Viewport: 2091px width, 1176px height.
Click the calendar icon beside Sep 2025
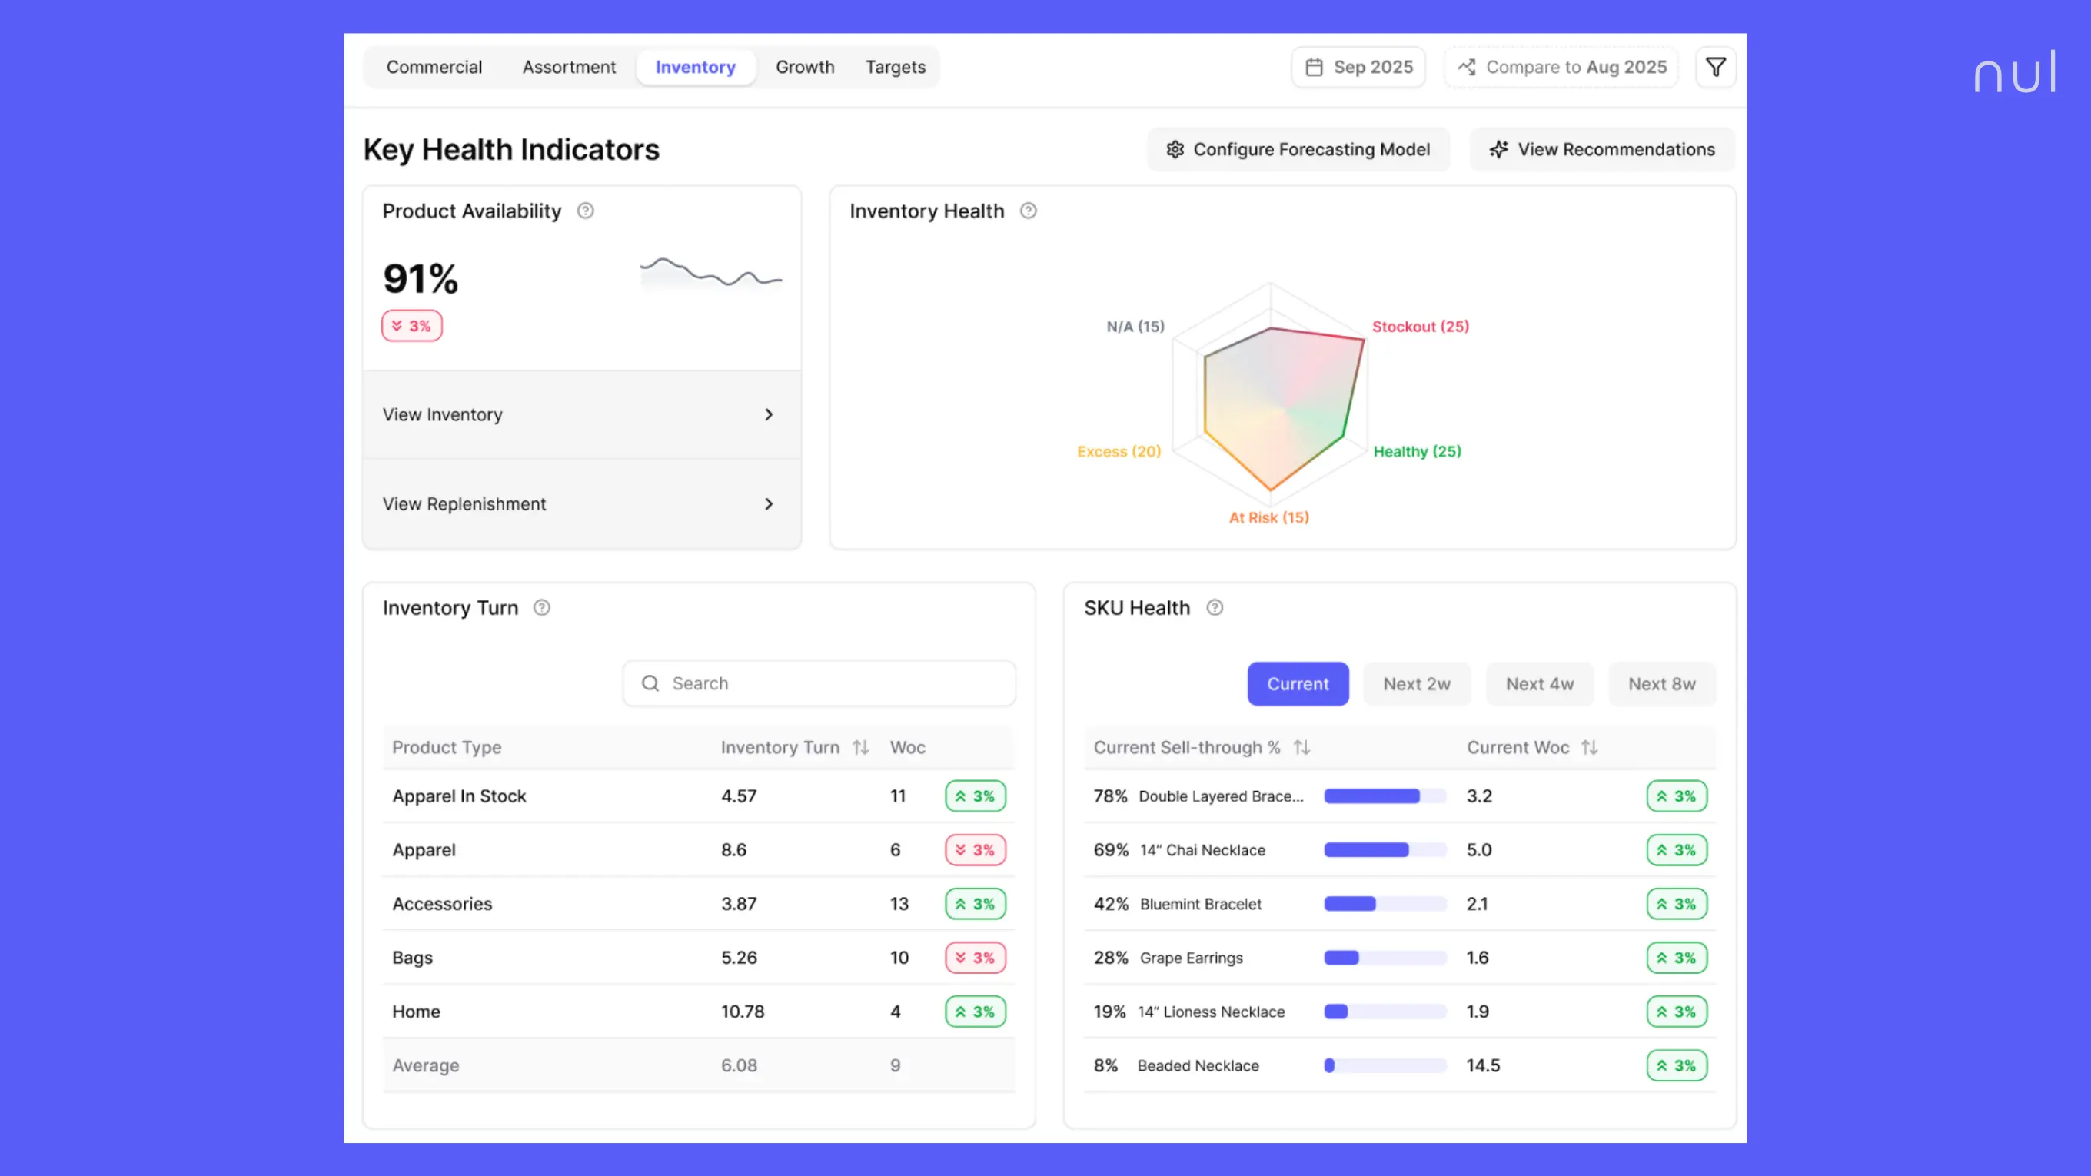pos(1317,67)
